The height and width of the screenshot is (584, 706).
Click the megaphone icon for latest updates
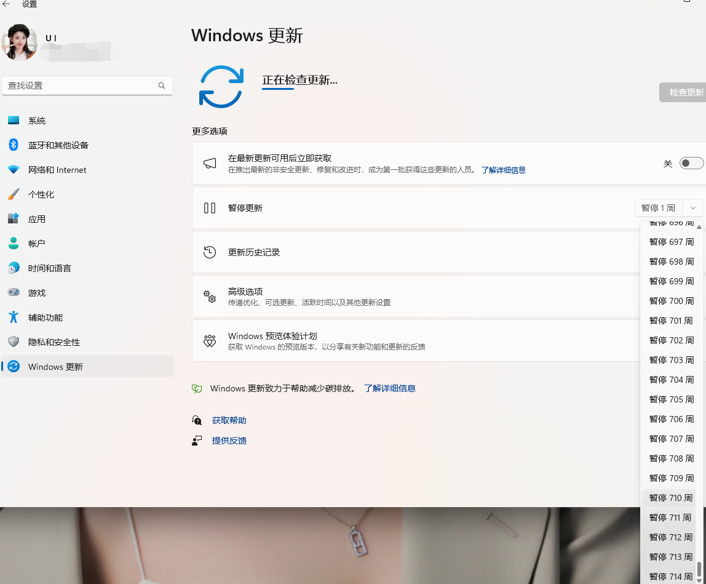210,163
